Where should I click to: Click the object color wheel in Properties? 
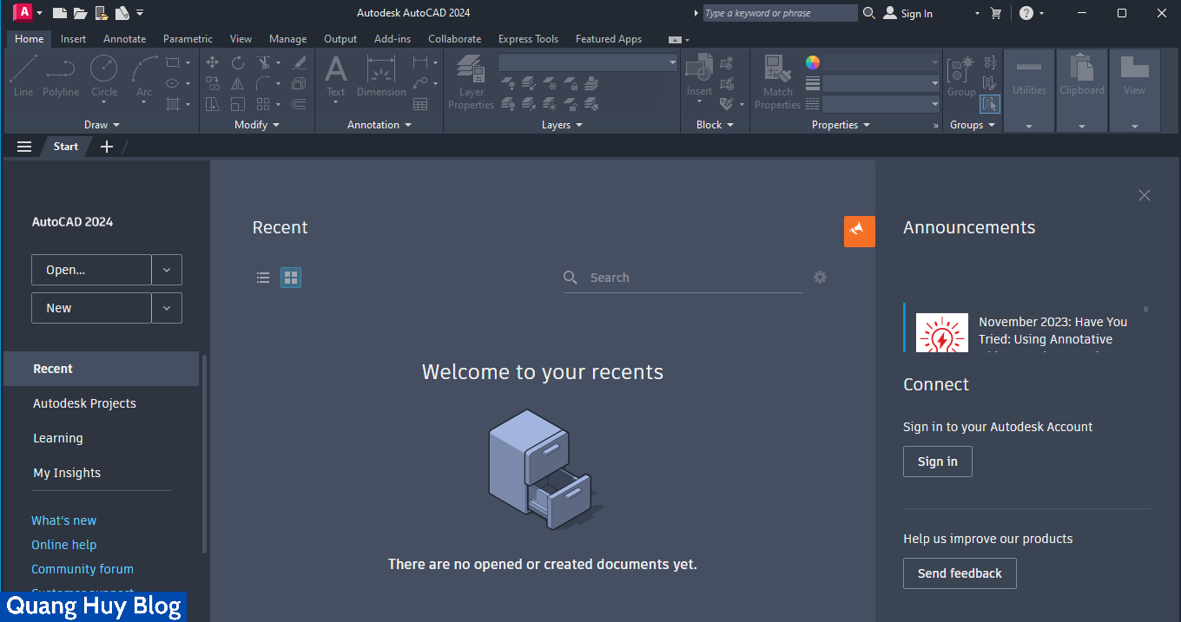812,62
